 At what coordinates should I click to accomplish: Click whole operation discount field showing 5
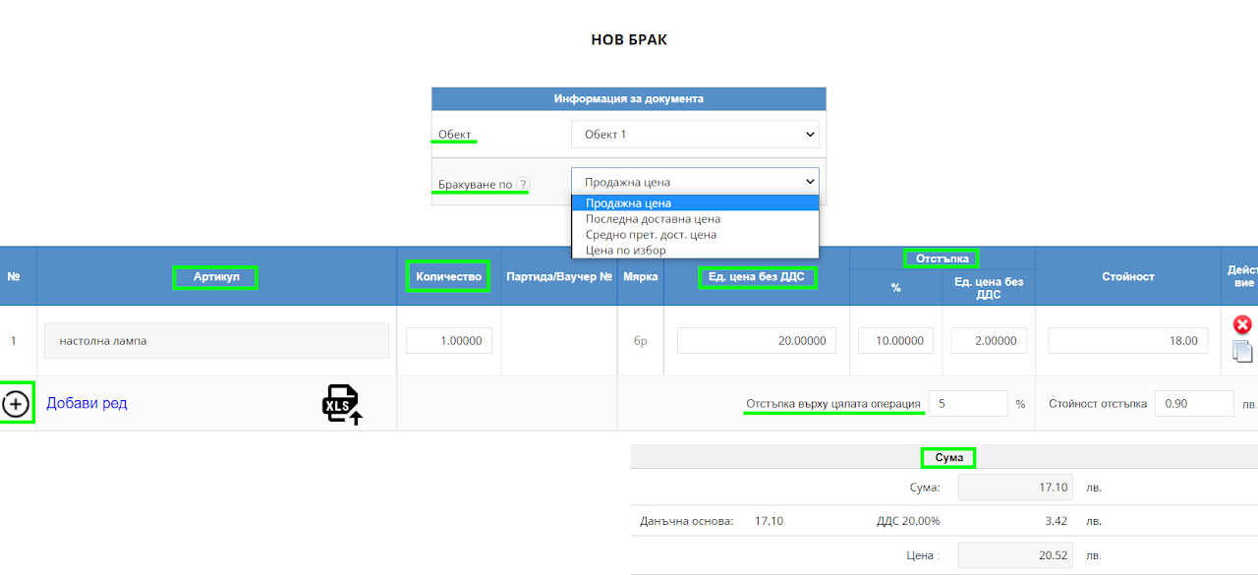pyautogui.click(x=968, y=404)
